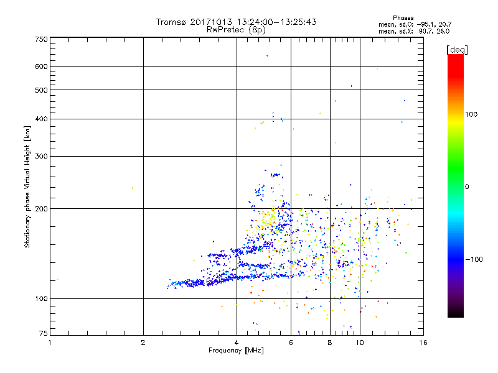The image size is (498, 373).
Task: Click the '[deg]' colorbar unit label
Action: (457, 50)
